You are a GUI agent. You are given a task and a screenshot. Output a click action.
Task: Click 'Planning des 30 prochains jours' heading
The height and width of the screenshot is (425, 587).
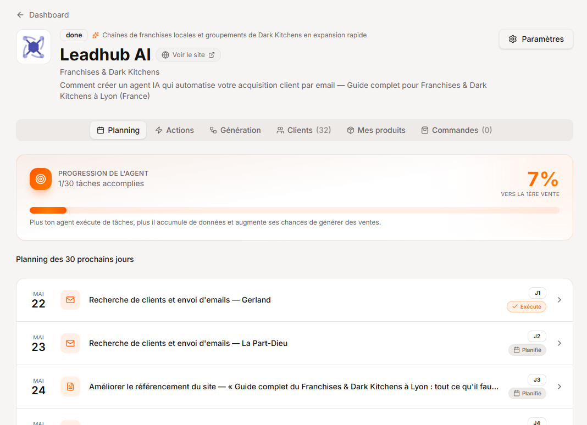pos(75,259)
